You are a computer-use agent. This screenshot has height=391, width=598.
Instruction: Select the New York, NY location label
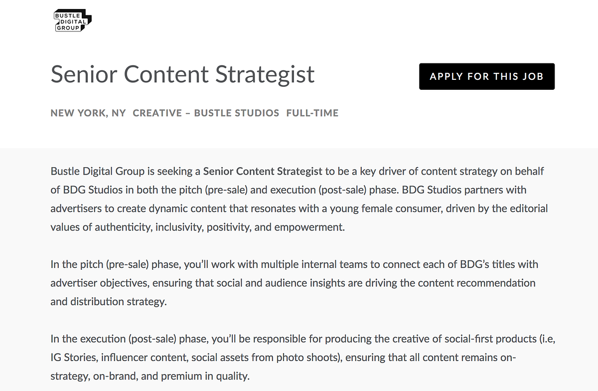(88, 113)
